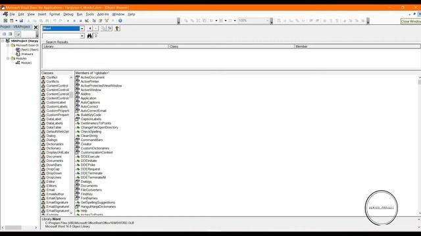The height and width of the screenshot is (236, 421).
Task: Open the File menu
Action: (x=12, y=14)
